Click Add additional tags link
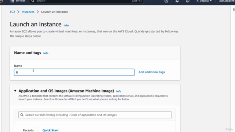The height and width of the screenshot is (132, 235). pos(152,72)
